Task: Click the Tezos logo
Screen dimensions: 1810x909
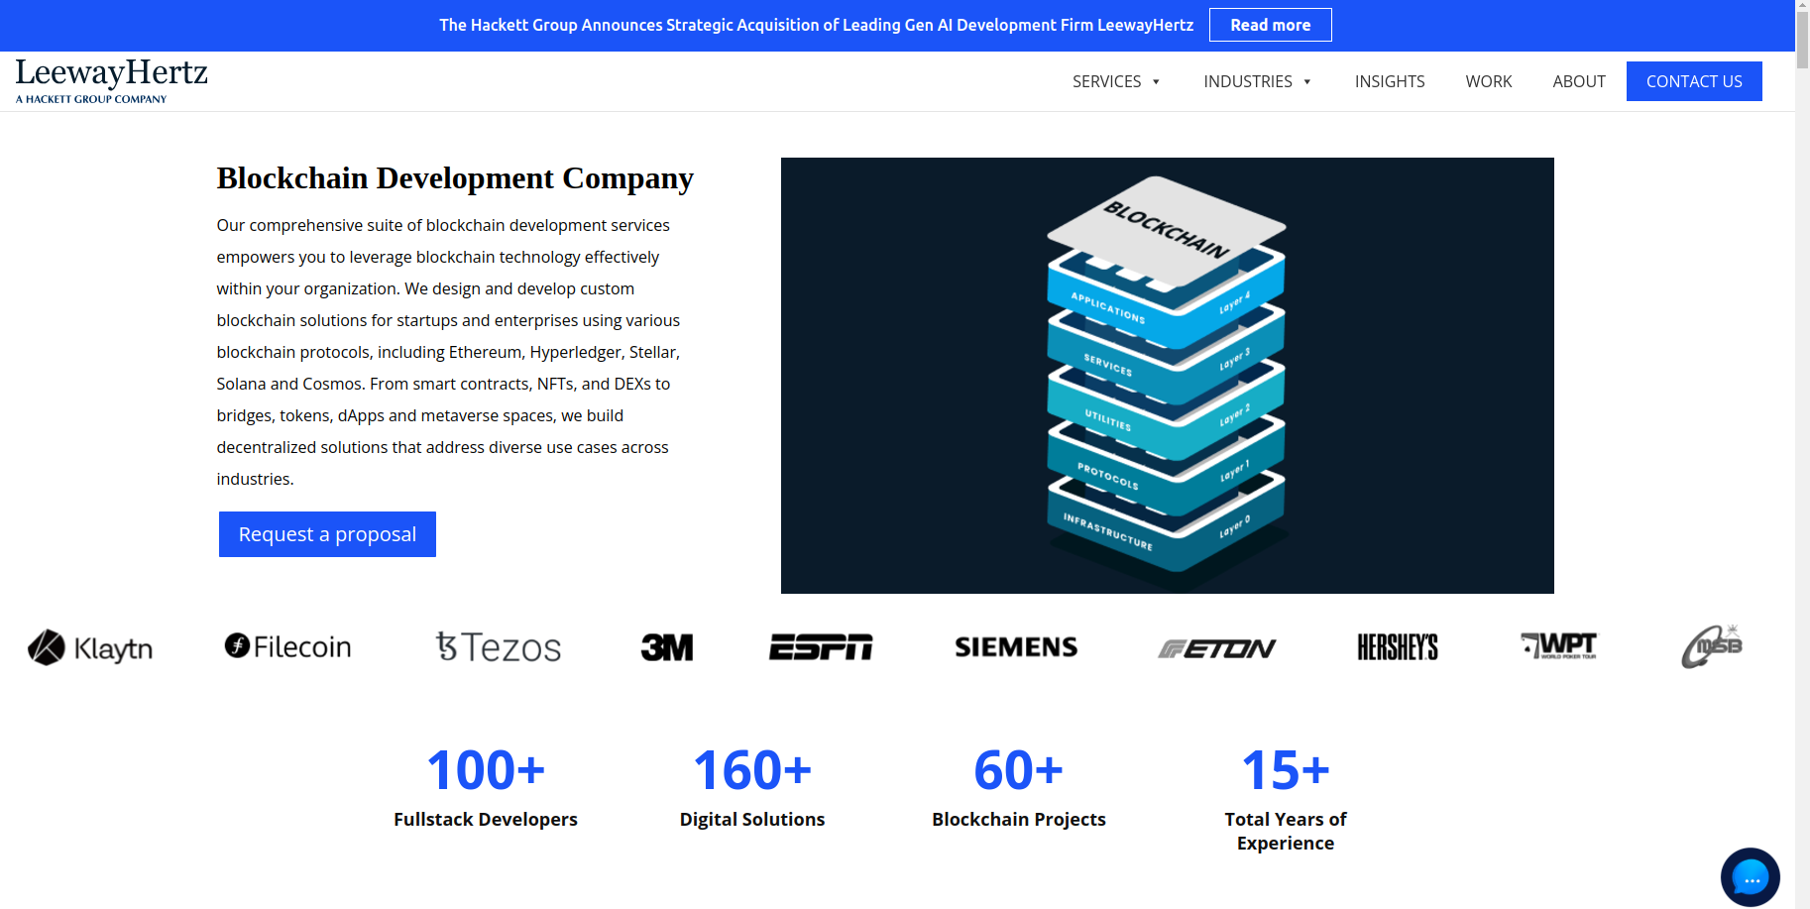Action: 499,647
